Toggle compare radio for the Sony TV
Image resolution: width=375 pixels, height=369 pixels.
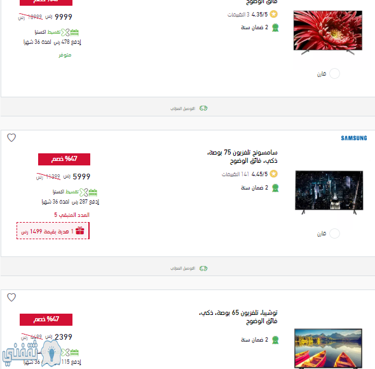(x=334, y=74)
